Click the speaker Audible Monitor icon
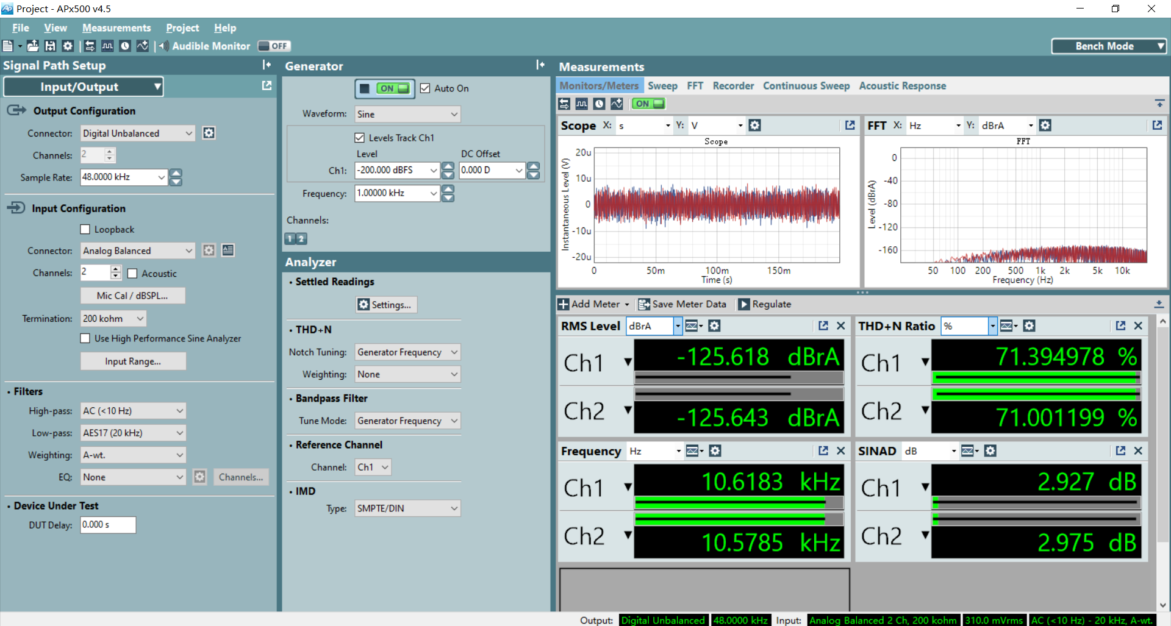Screen dimensions: 1171x626 tap(164, 46)
